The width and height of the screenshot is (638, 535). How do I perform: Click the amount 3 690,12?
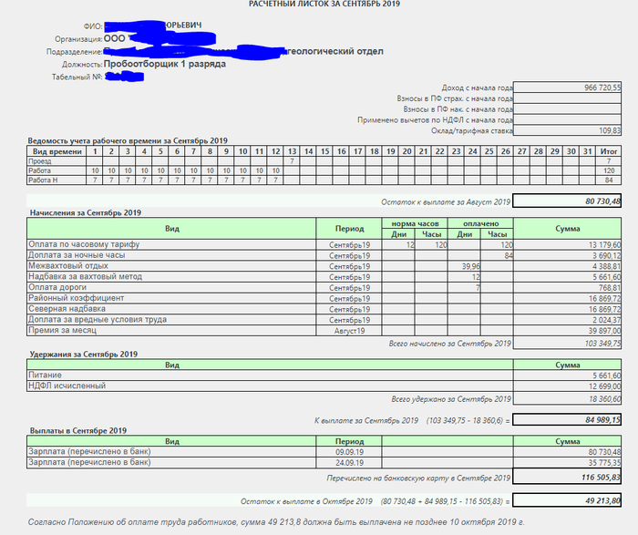(x=607, y=255)
